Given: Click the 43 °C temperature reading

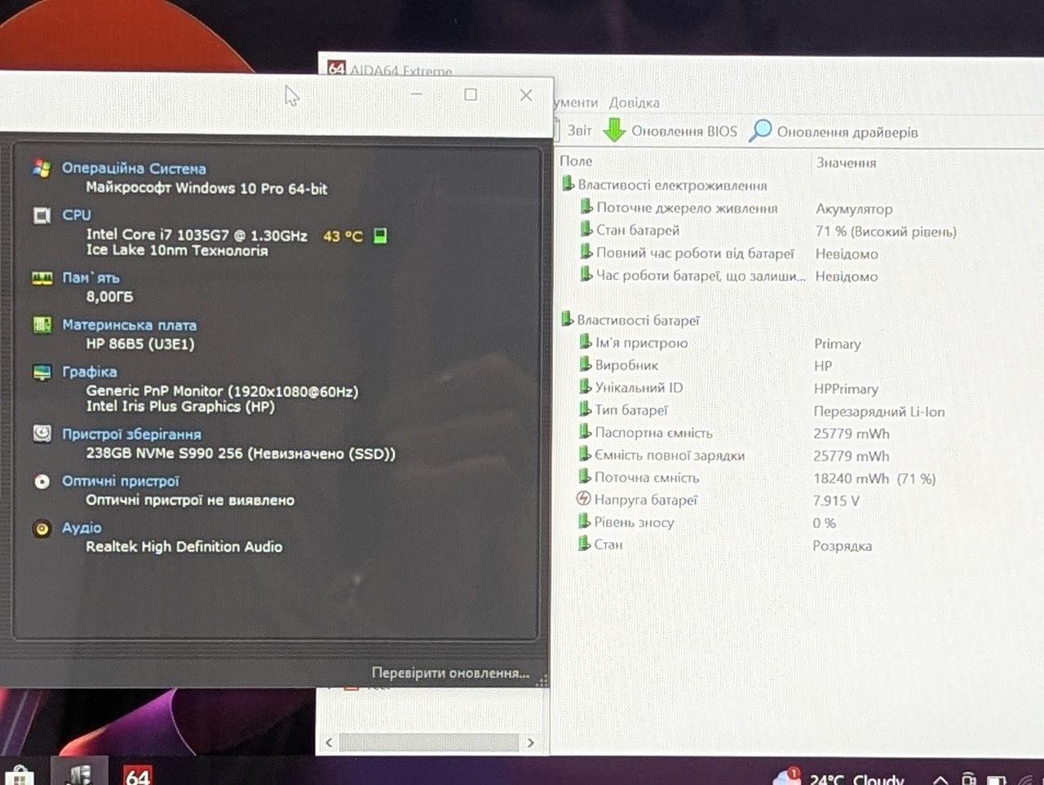Looking at the screenshot, I should click(x=343, y=236).
